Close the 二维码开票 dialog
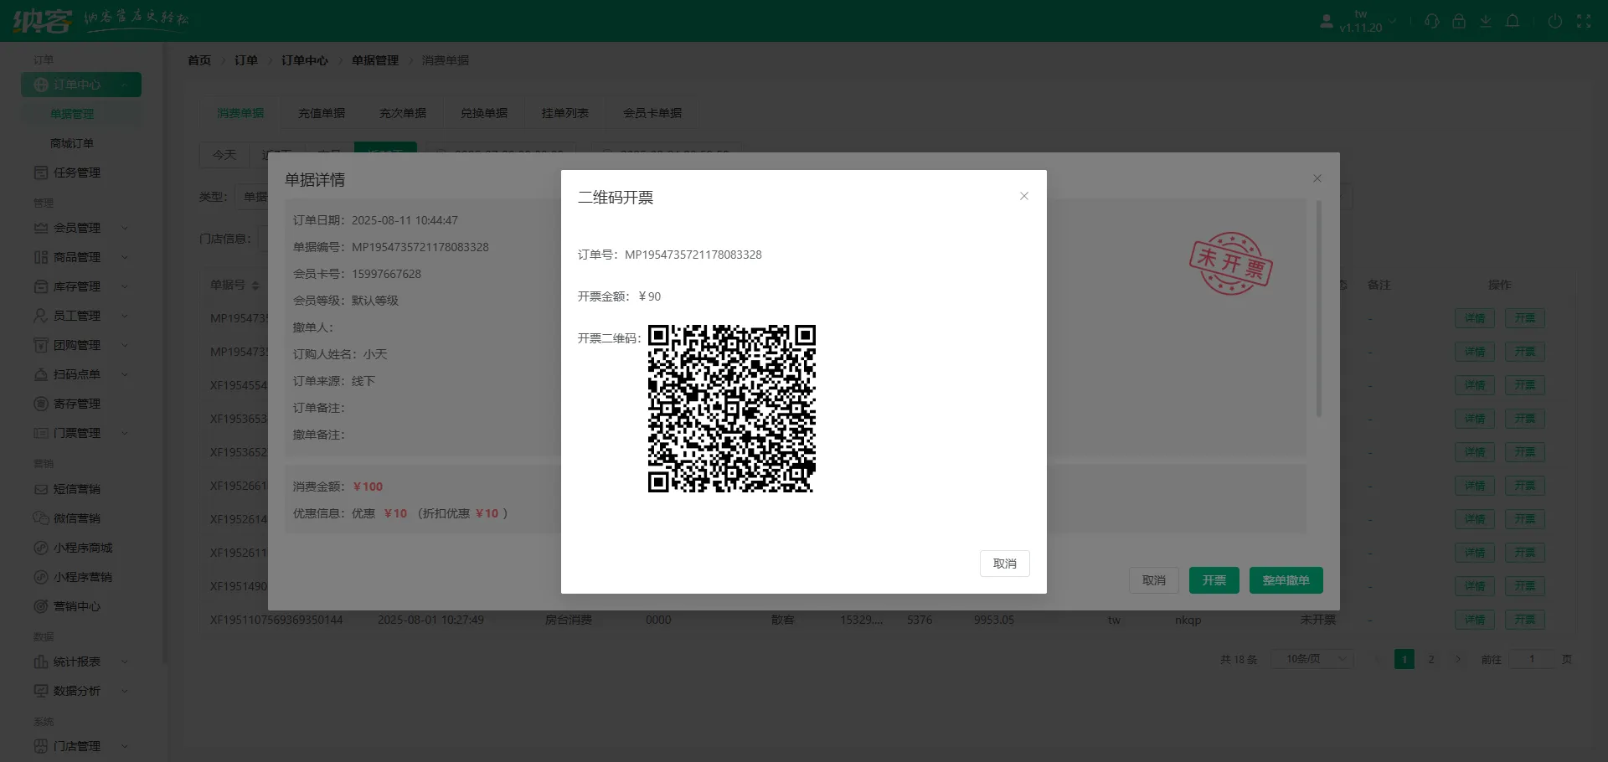Image resolution: width=1608 pixels, height=762 pixels. (x=1024, y=196)
